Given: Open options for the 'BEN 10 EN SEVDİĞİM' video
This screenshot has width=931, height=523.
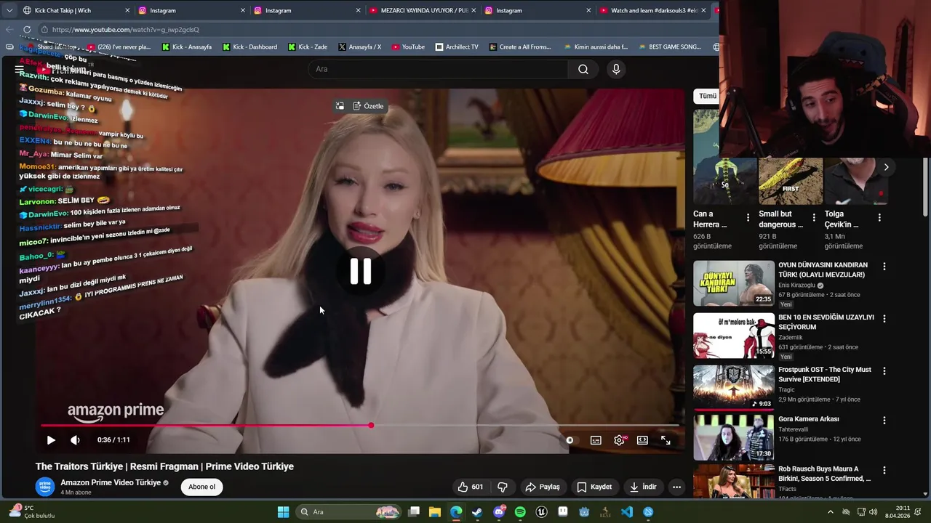Looking at the screenshot, I should click(x=884, y=318).
